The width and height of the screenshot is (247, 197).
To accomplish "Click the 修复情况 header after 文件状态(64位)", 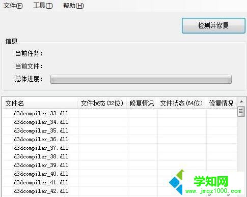I will pos(222,103).
